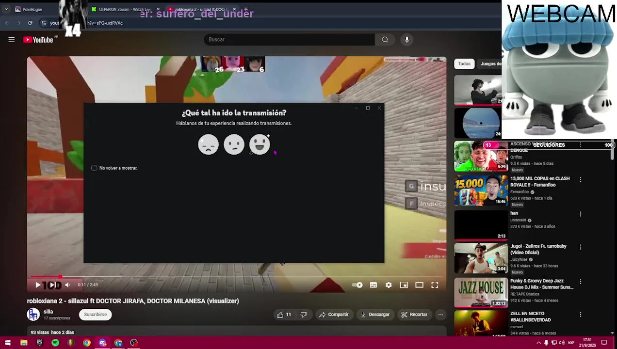Open the system volume tray icon
Screen dimensions: 617x349
click(x=562, y=343)
